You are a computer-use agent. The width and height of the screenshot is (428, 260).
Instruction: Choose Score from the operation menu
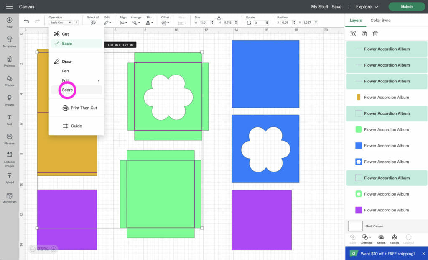point(67,90)
